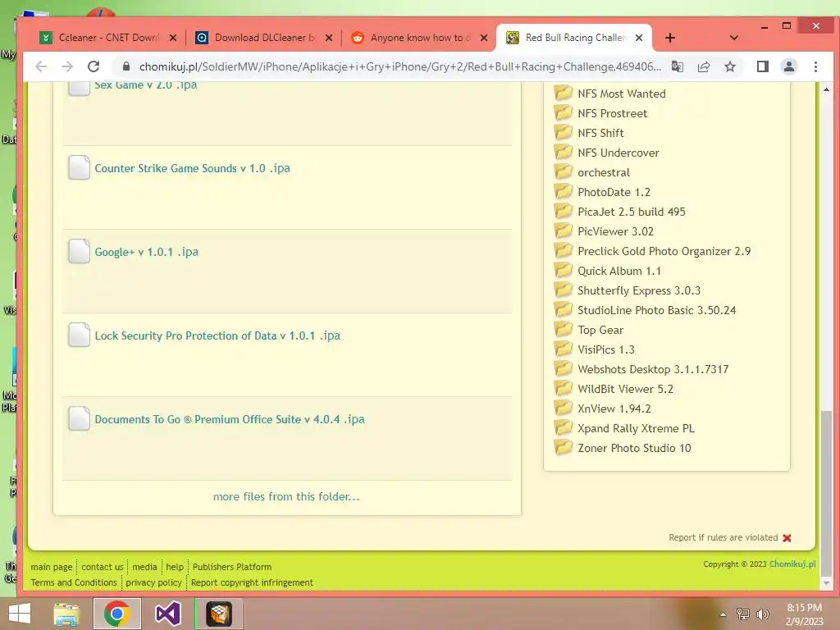Open the Xpand Rally Xtreme PL folder
Screen dimensions: 840x630
pos(636,428)
